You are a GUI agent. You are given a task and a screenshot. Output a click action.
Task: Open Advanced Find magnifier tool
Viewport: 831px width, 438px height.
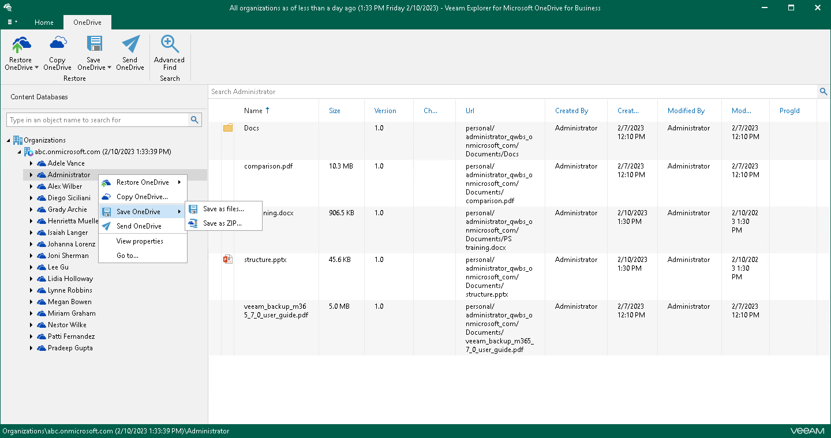click(x=169, y=45)
